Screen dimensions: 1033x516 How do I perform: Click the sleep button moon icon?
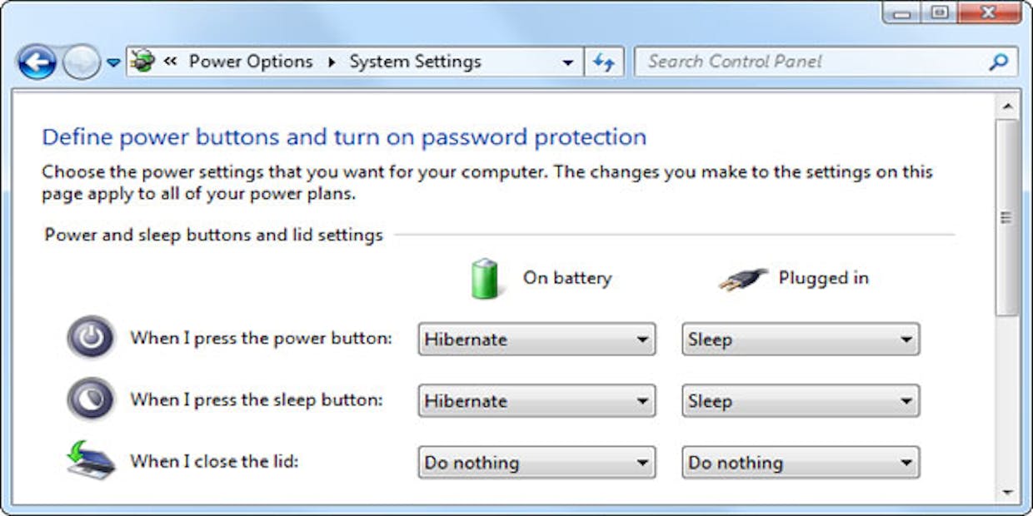point(91,399)
